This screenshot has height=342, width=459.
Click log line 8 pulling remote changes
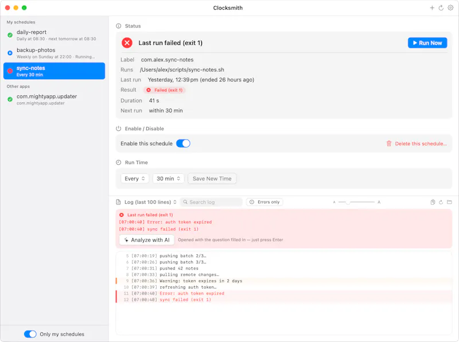284,274
